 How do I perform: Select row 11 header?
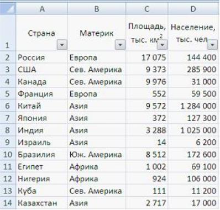[8, 166]
